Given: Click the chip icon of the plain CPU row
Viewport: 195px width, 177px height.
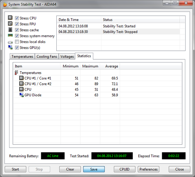Looking at the screenshot, I should pyautogui.click(x=21, y=89).
